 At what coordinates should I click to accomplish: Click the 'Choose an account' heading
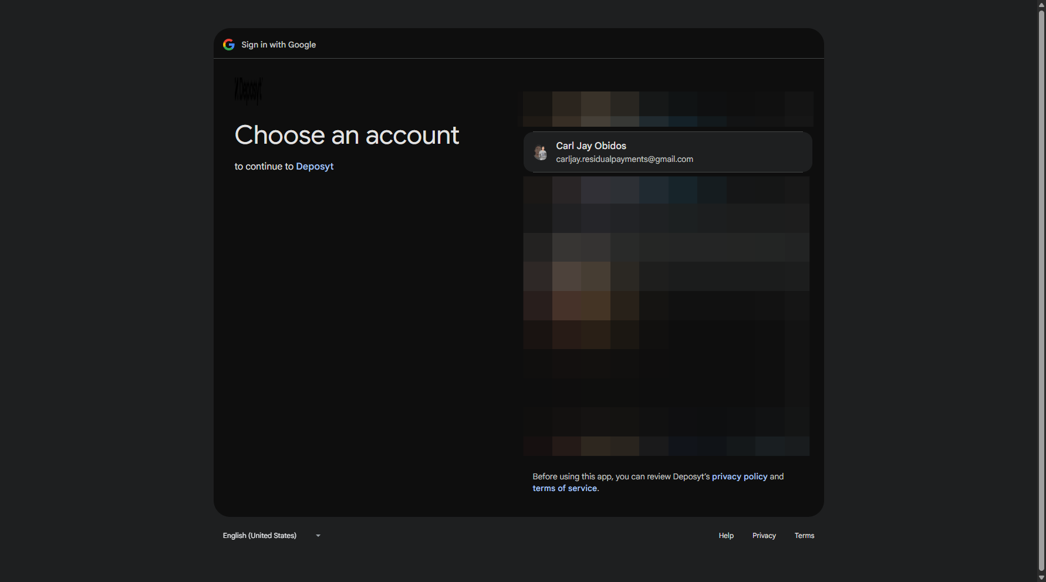[347, 135]
